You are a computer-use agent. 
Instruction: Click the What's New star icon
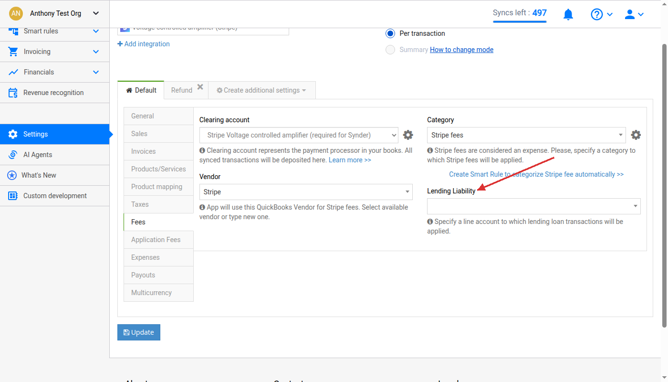pyautogui.click(x=12, y=175)
